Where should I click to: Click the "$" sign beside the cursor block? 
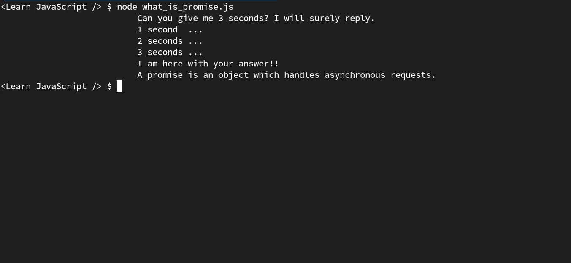(x=109, y=86)
